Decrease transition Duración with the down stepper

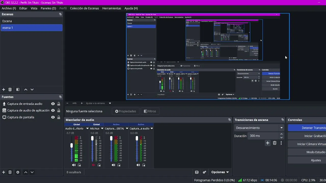(x=281, y=138)
